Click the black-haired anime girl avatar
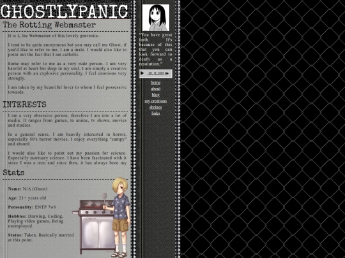Image resolution: width=345 pixels, height=258 pixels. pyautogui.click(x=156, y=18)
